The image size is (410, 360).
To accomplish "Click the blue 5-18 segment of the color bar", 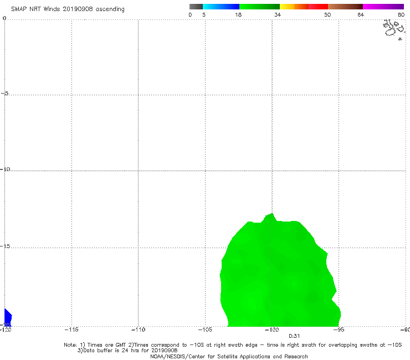I will (221, 7).
